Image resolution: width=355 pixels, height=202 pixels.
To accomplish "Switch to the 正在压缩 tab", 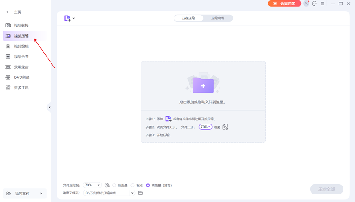I will click(189, 18).
